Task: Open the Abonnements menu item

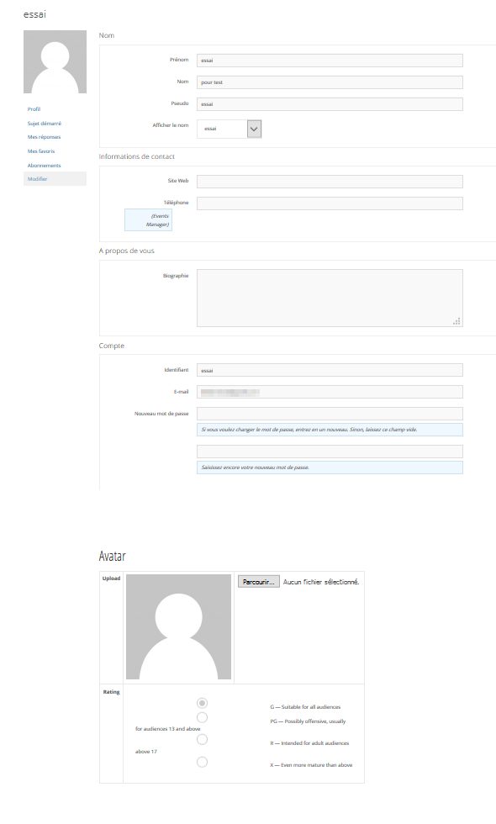Action: tap(44, 166)
